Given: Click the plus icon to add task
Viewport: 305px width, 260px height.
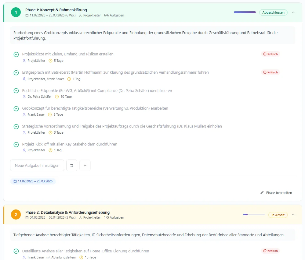Looking at the screenshot, I should click(85, 165).
